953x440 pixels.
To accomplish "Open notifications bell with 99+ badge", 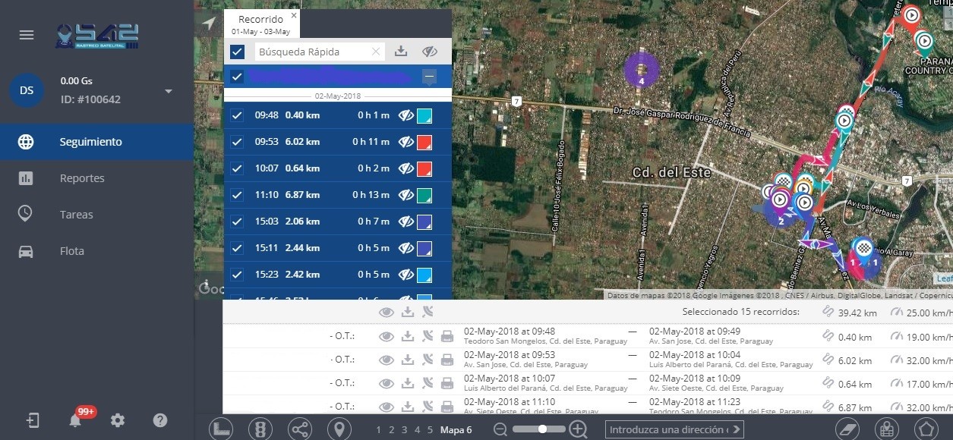I will click(75, 420).
